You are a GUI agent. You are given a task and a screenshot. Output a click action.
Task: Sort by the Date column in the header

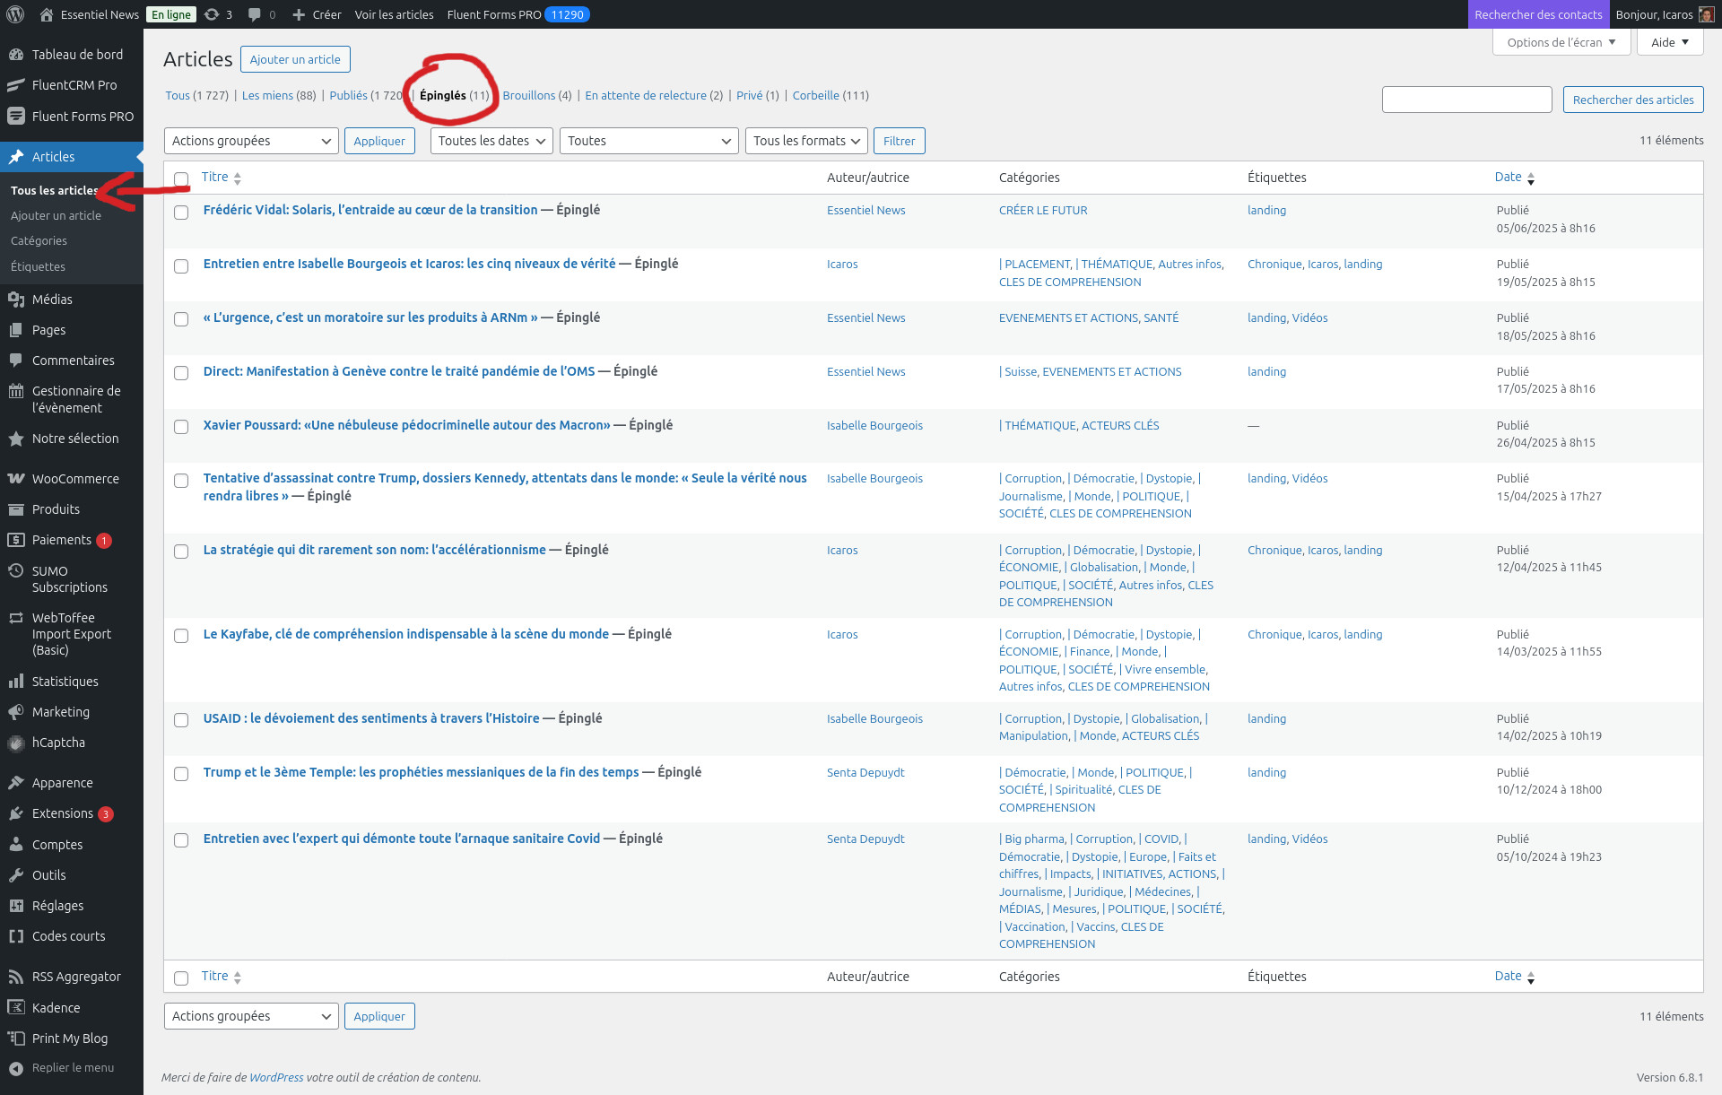[x=1515, y=178]
